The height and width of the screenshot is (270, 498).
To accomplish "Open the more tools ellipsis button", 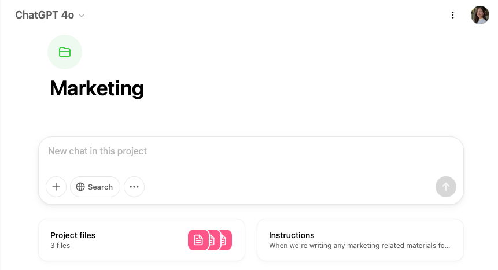I will [x=134, y=187].
